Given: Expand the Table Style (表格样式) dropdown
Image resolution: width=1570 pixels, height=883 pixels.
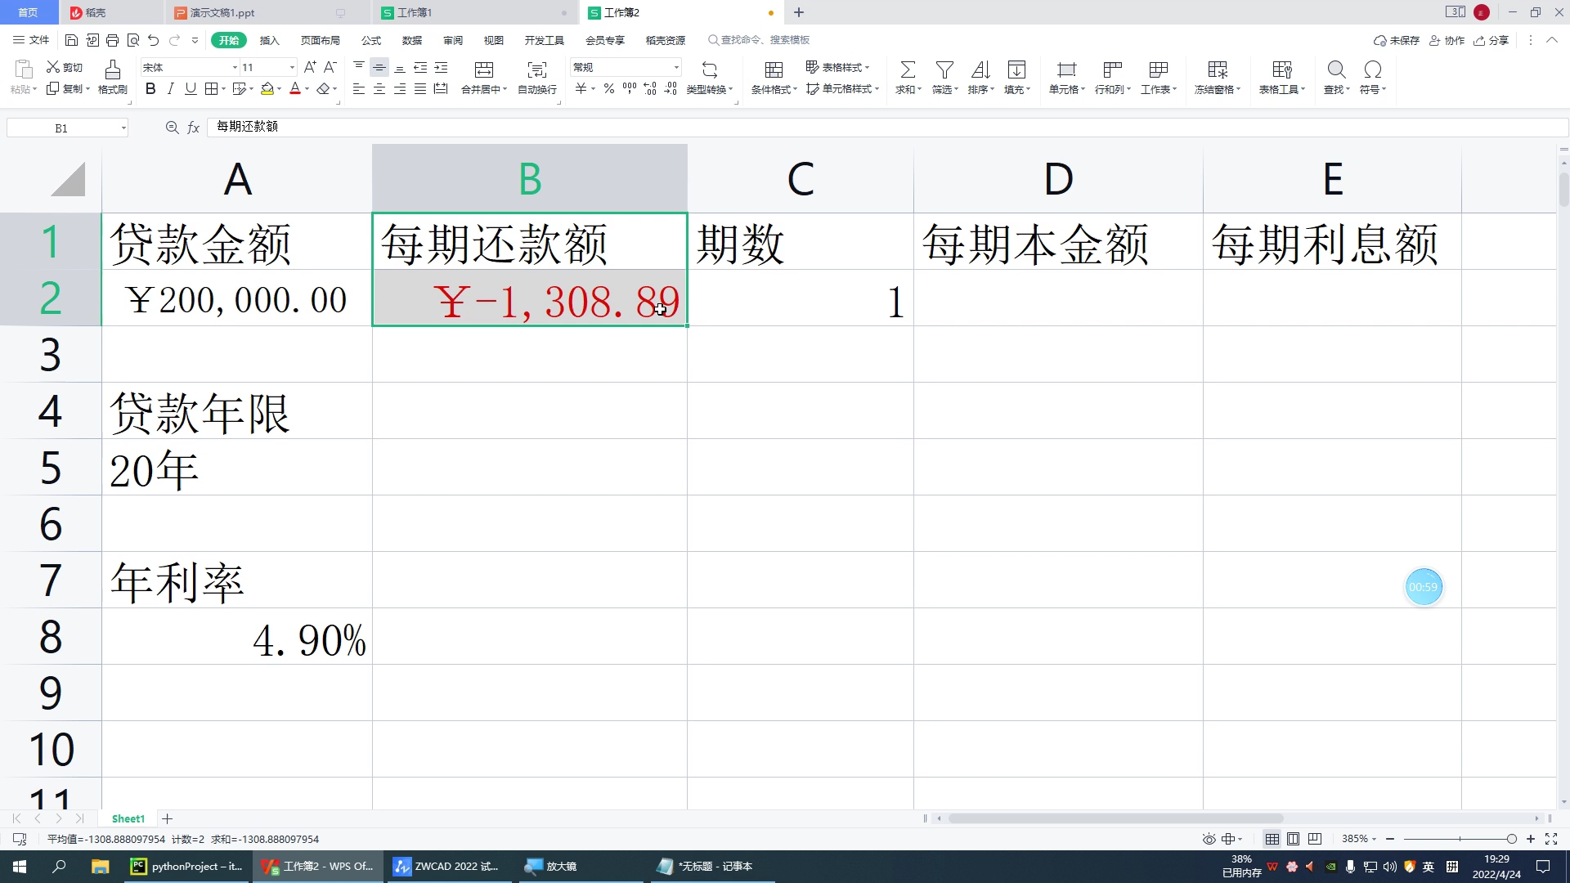Looking at the screenshot, I should coord(867,68).
